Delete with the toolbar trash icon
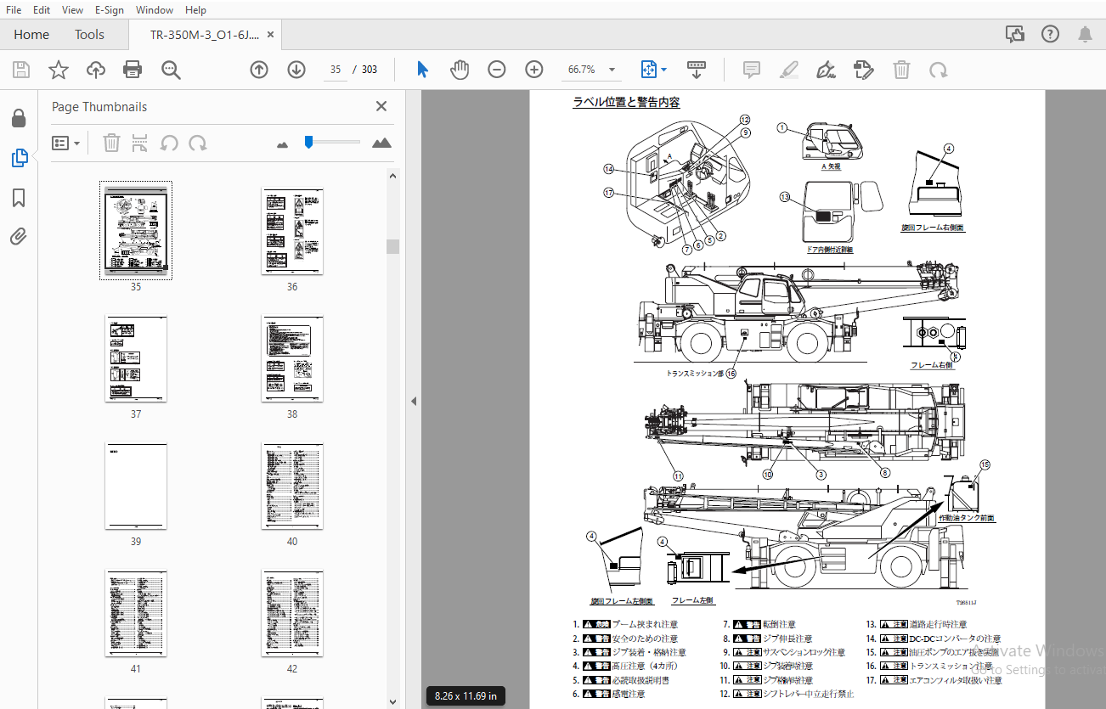This screenshot has height=709, width=1106. [x=901, y=70]
